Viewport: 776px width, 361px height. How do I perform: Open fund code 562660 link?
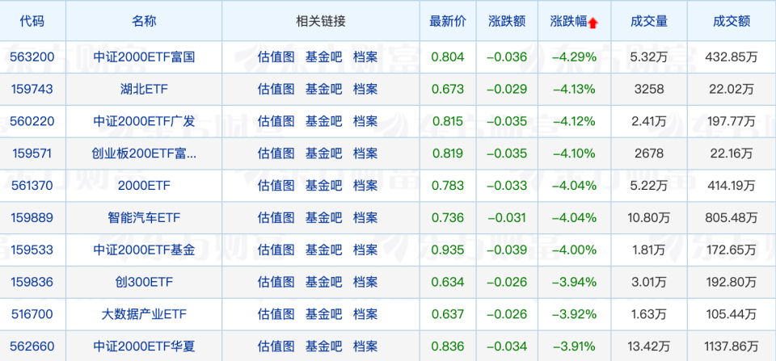point(32,346)
